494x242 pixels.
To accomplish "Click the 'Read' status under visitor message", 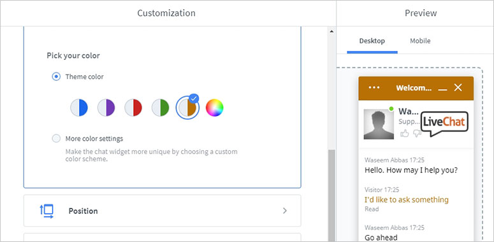I will [372, 209].
